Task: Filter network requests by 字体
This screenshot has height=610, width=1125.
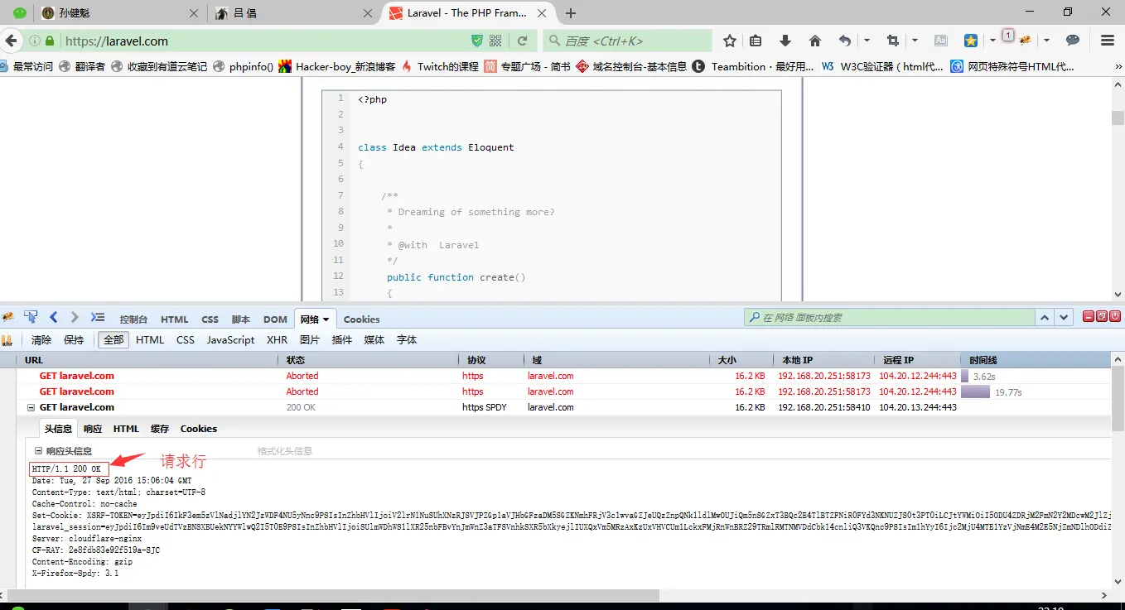Action: click(x=407, y=340)
